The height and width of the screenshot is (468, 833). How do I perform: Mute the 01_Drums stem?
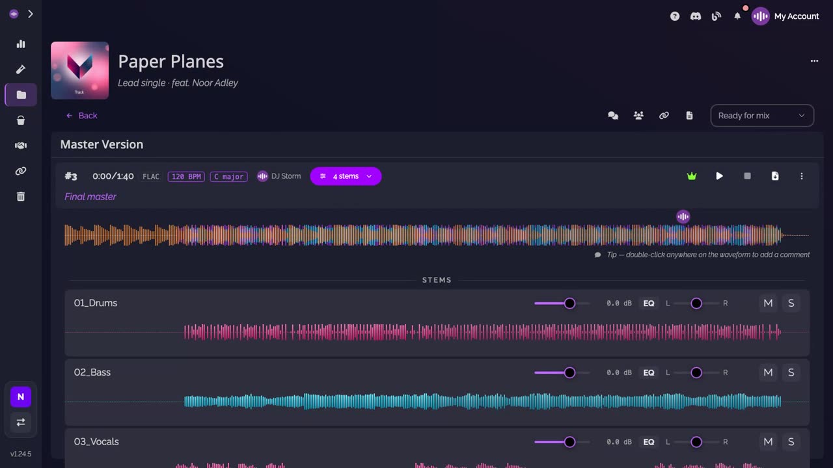click(x=768, y=303)
